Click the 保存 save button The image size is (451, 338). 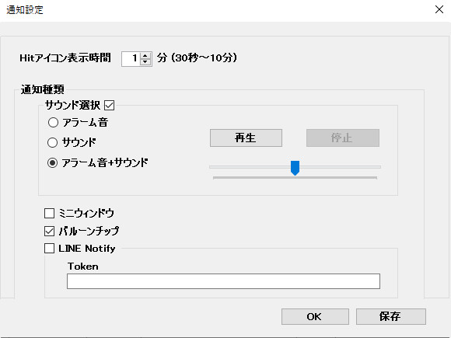click(391, 316)
